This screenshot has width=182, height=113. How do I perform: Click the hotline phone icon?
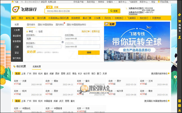(x=127, y=8)
